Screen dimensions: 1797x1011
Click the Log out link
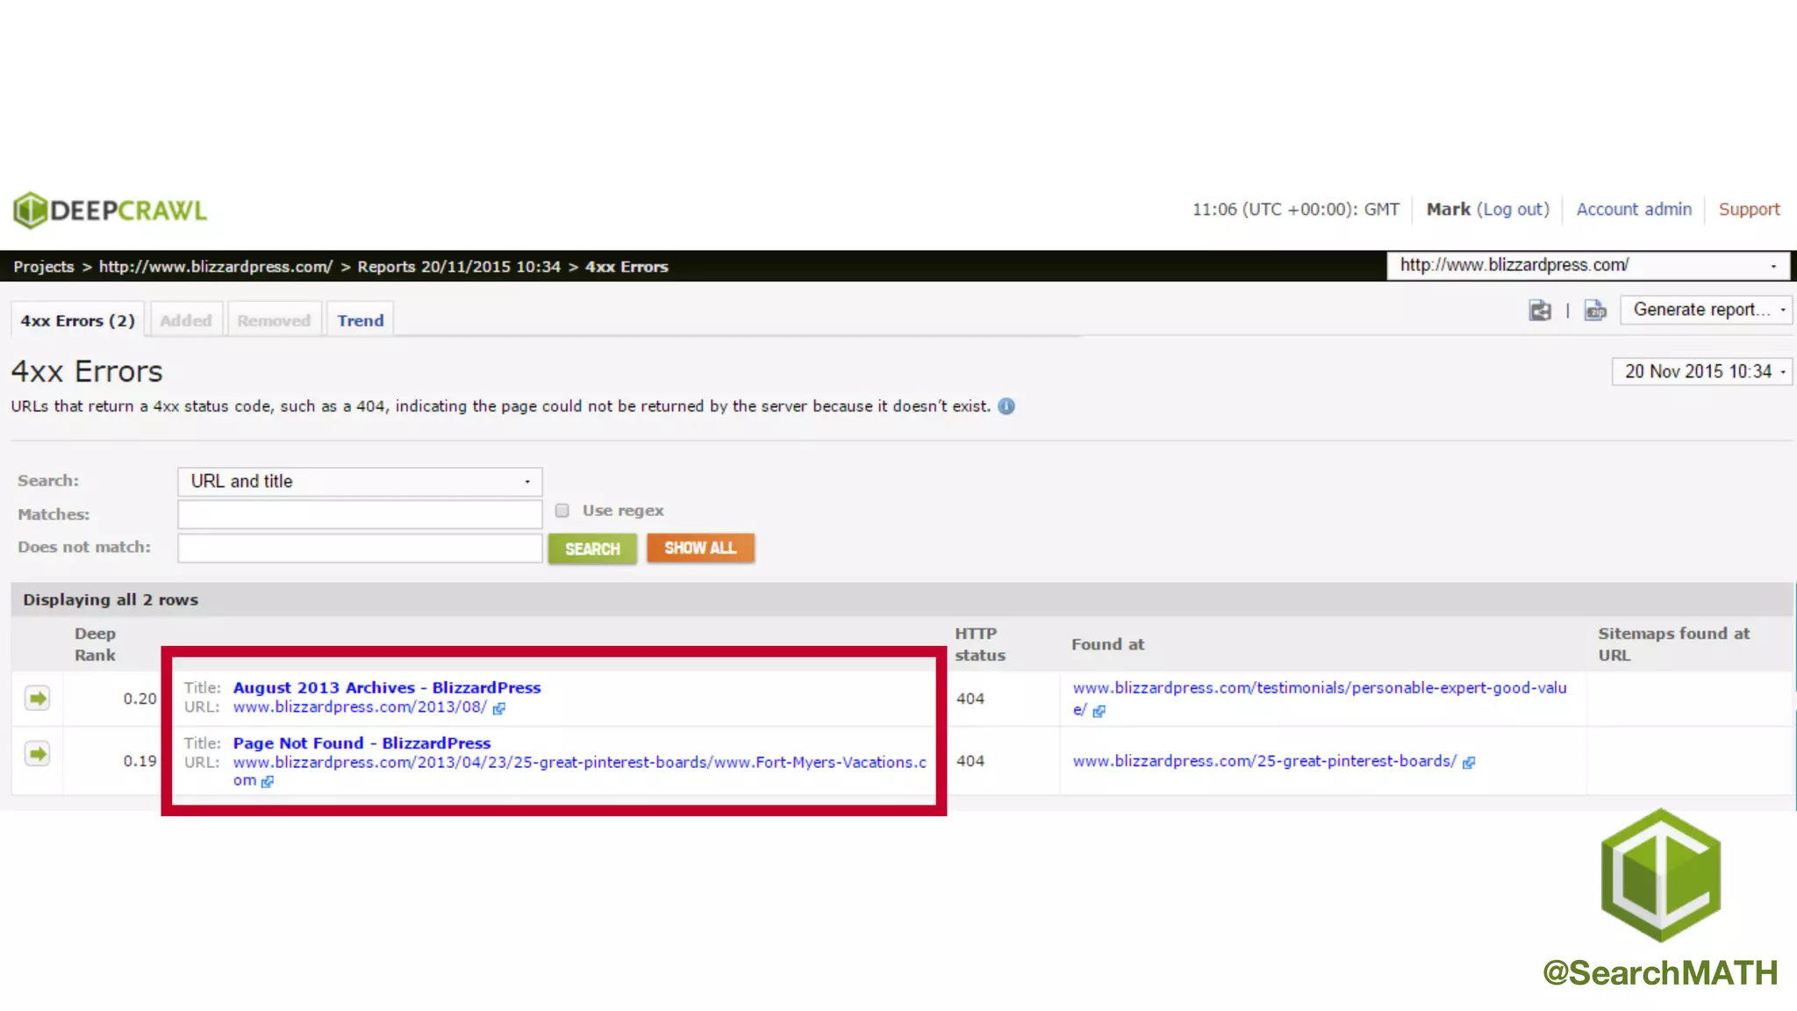[1513, 210]
